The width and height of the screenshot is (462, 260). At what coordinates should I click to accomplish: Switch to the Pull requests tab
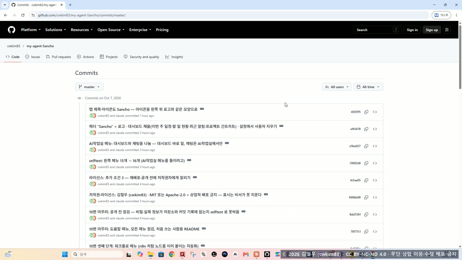coord(58,57)
